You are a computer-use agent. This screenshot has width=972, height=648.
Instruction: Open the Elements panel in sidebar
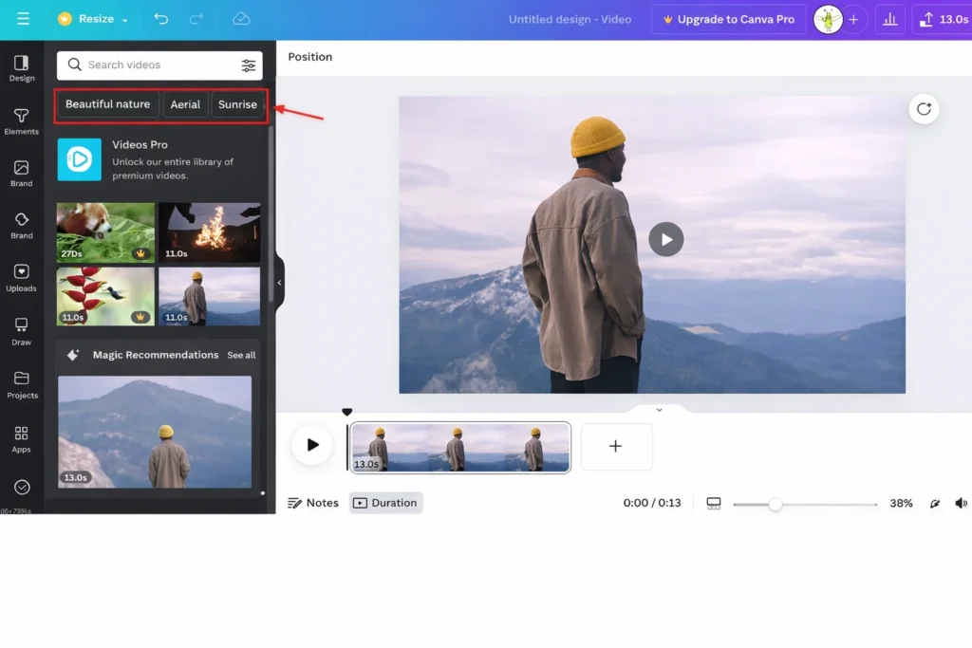(22, 120)
